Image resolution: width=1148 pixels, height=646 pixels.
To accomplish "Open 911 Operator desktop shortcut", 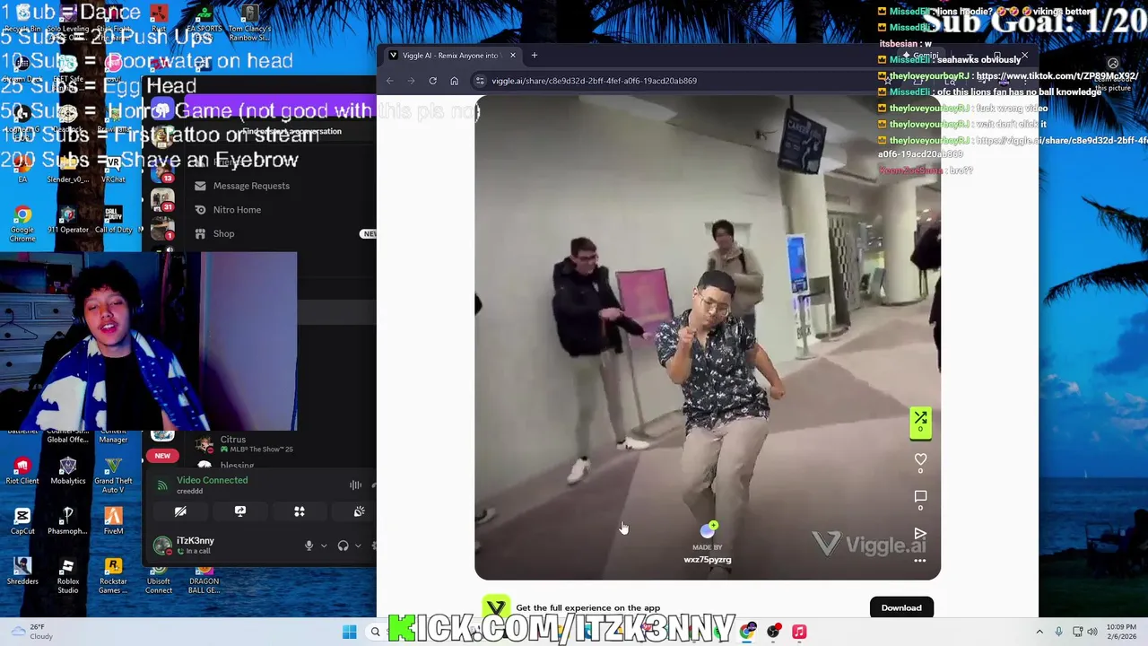I will [x=68, y=220].
